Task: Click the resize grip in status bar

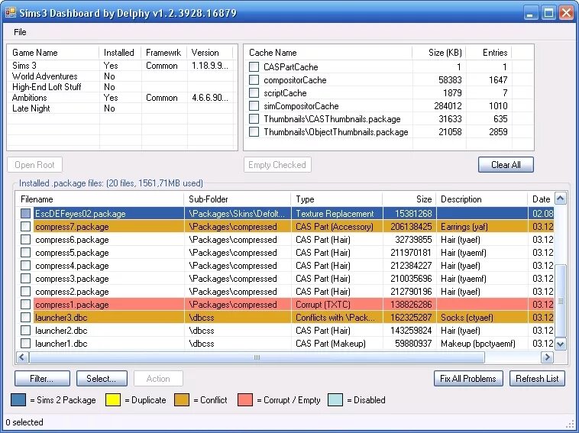Action: point(571,424)
